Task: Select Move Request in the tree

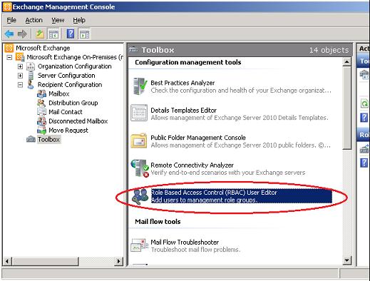Action: point(68,131)
